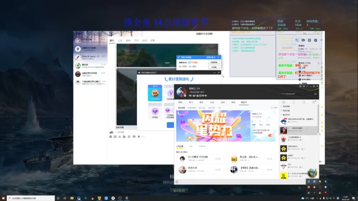Start a voice call in the QQ group
The image size is (358, 201).
(297, 40)
